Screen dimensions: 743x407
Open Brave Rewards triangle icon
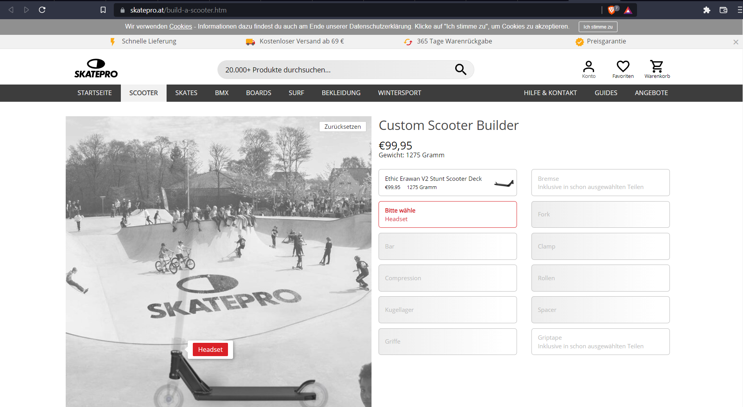[x=628, y=10]
